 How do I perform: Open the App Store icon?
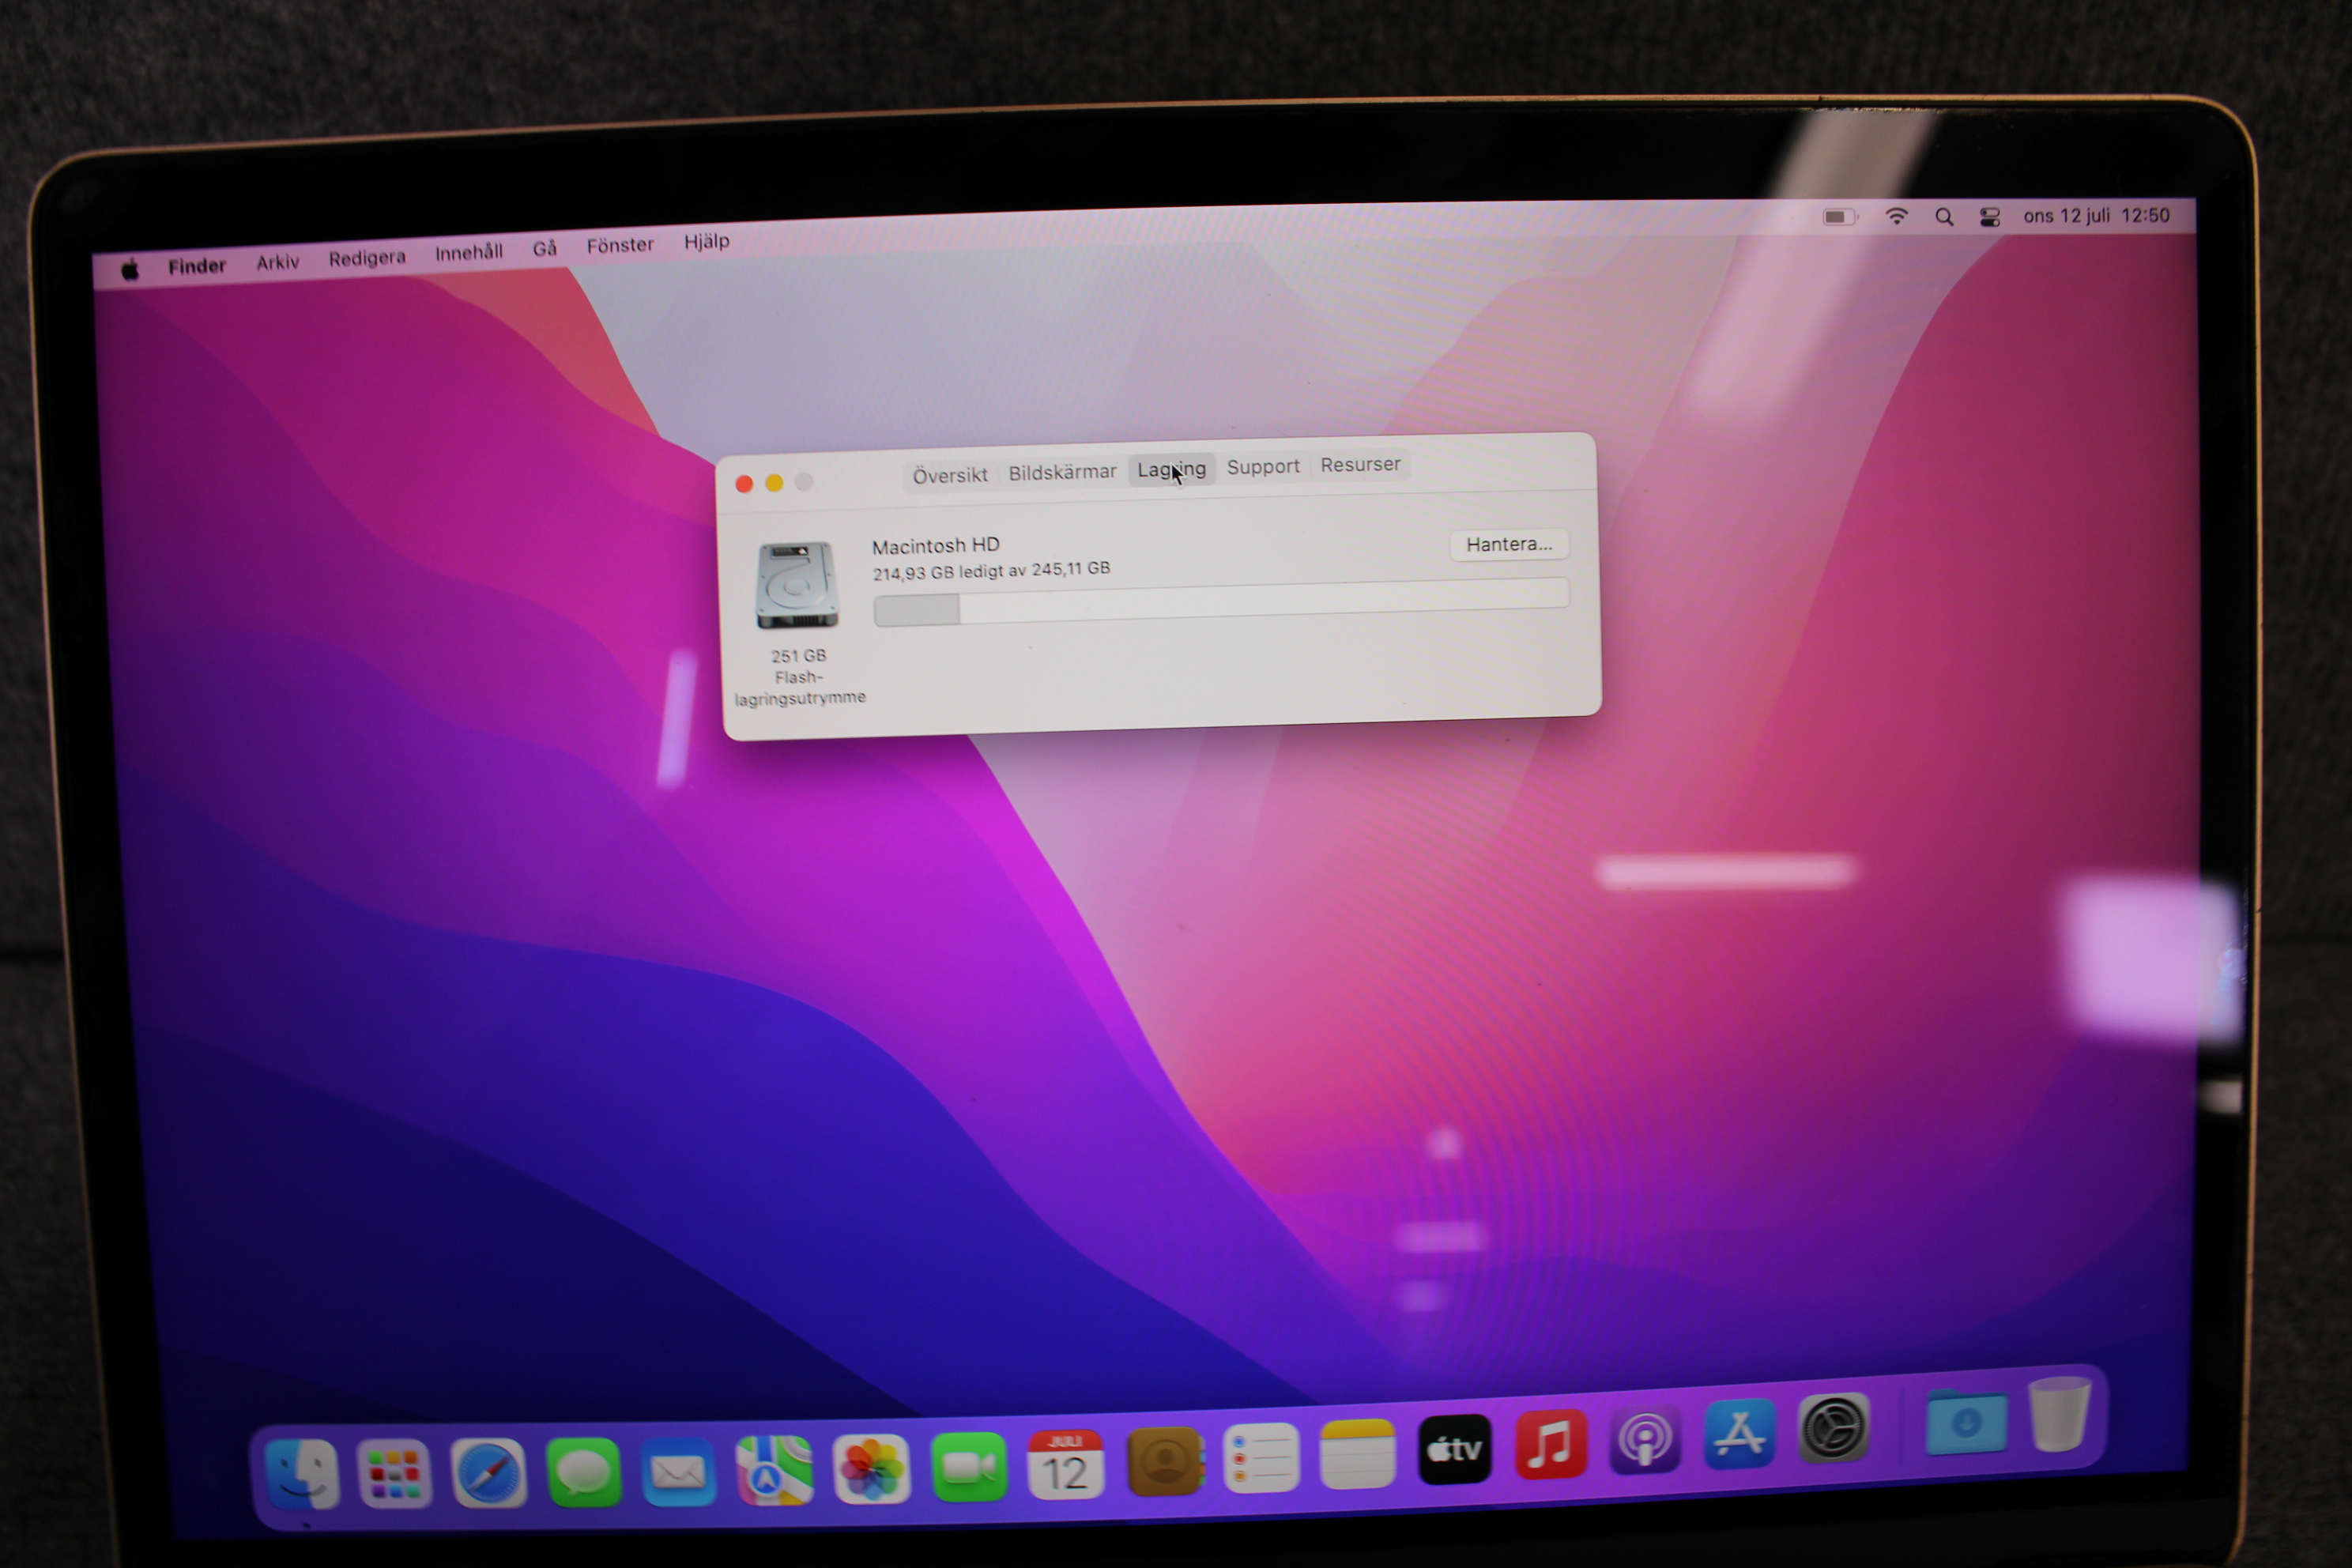coord(1740,1435)
